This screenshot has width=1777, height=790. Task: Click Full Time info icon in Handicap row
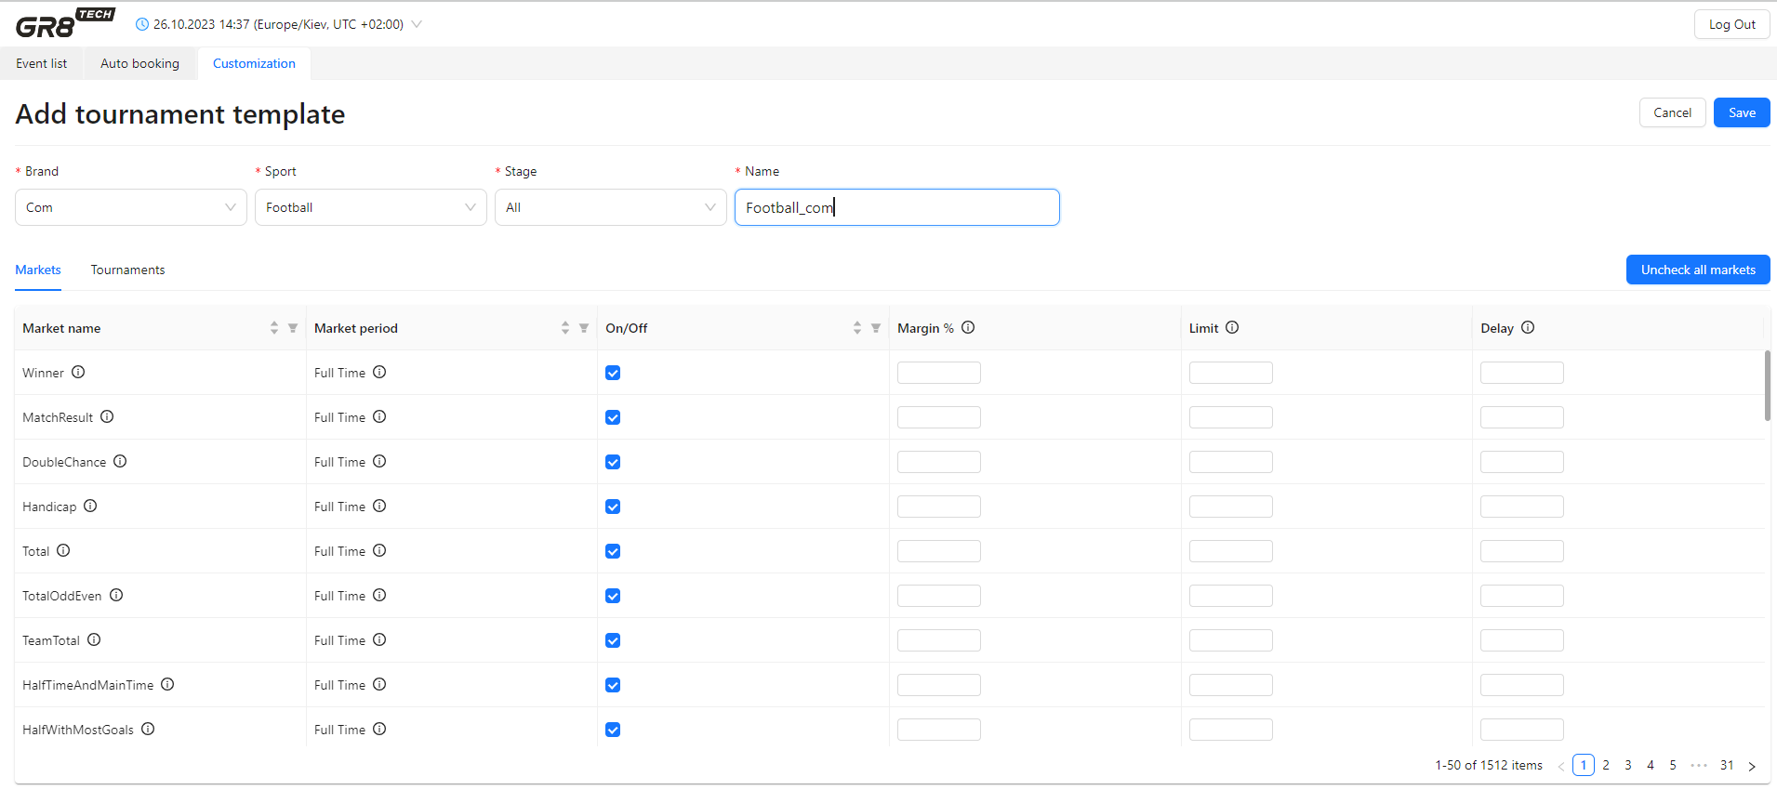coord(379,506)
